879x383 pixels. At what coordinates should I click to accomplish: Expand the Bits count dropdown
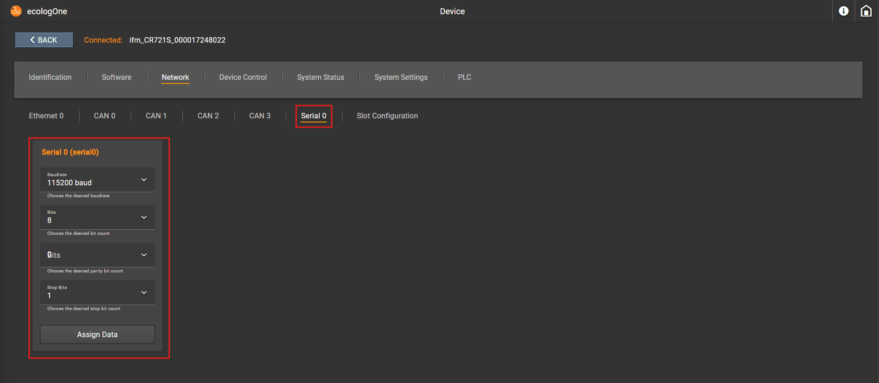97,217
